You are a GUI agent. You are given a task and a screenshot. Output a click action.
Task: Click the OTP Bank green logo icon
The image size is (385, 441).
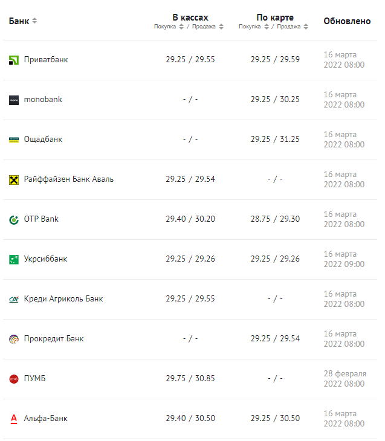coord(14,220)
